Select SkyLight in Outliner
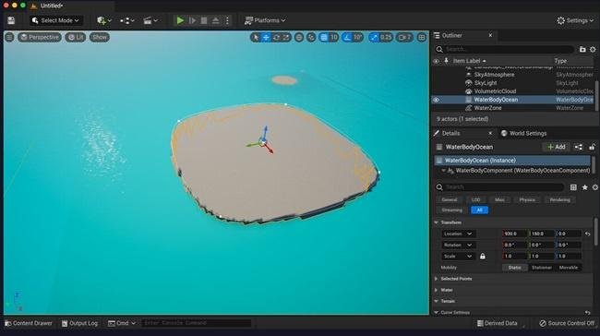Viewport: 600px width, 336px height. click(x=486, y=83)
